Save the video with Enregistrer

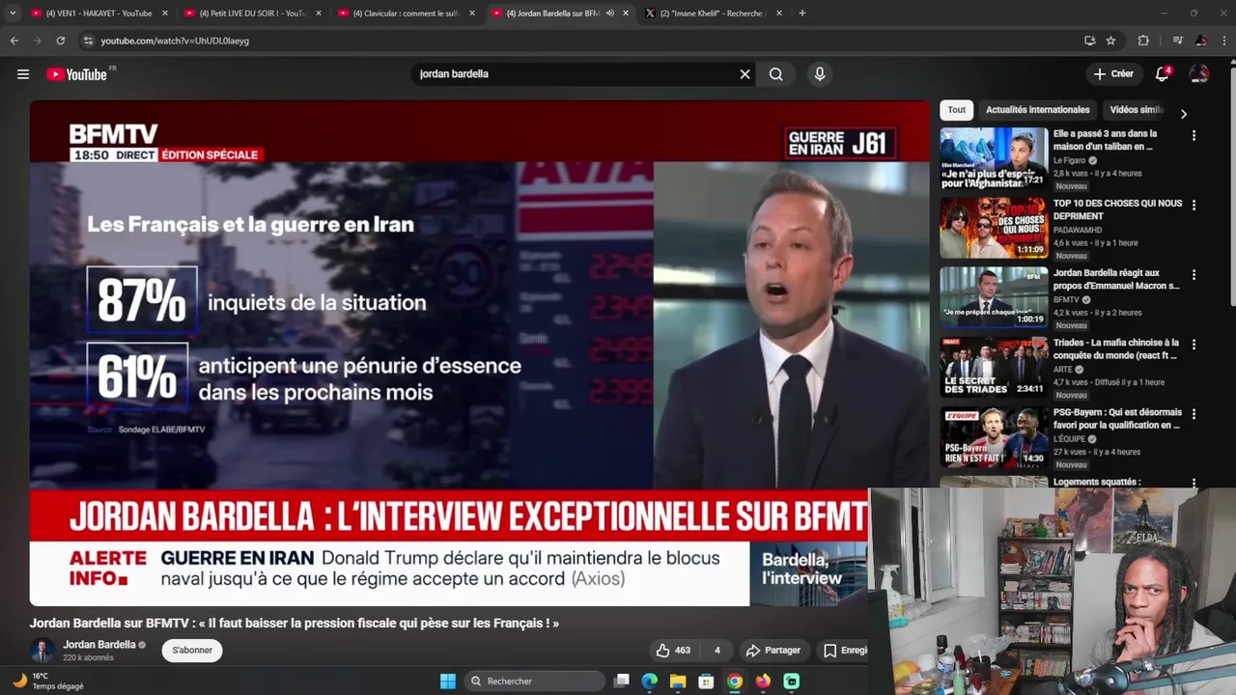click(x=844, y=651)
